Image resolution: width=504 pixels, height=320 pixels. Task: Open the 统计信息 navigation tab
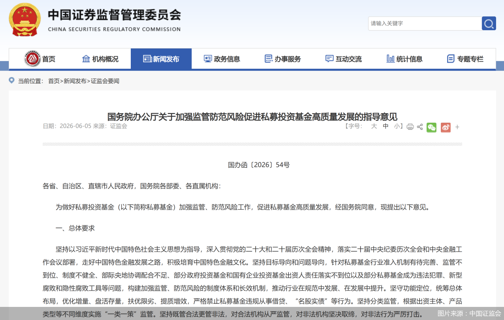tap(404, 59)
